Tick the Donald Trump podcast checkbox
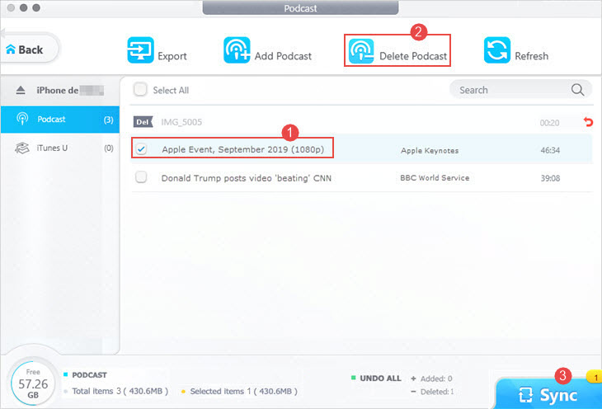Image resolution: width=602 pixels, height=409 pixels. tap(142, 177)
